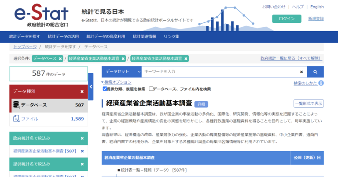
Task: Close the 提供統計名で絞込み filter
Action: point(82,164)
